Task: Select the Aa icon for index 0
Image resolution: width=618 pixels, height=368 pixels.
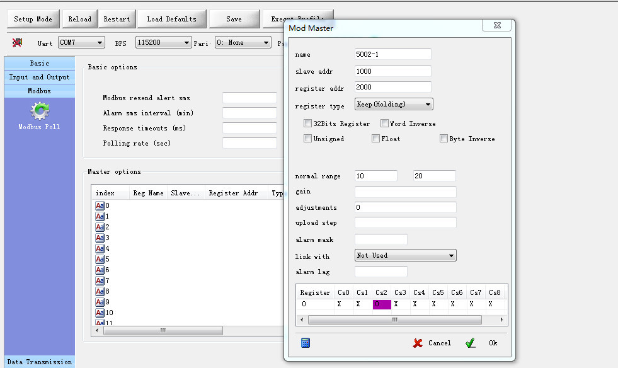Action: 100,205
